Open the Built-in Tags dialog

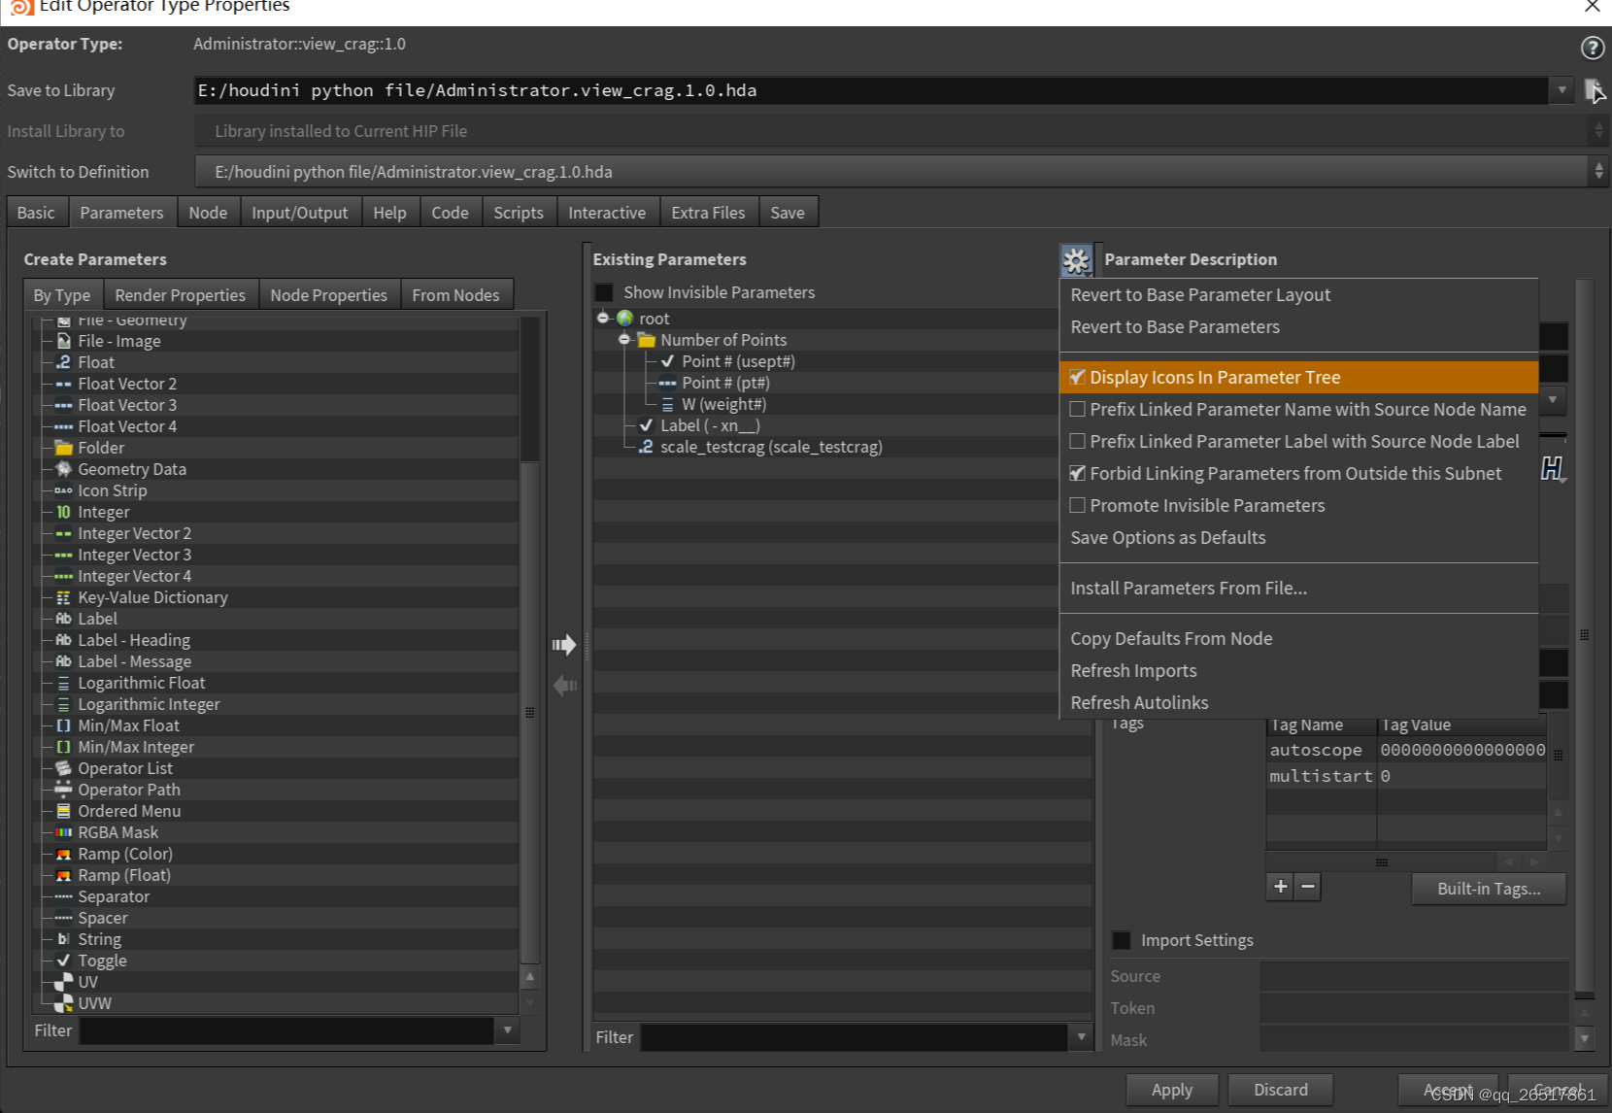[x=1488, y=888]
